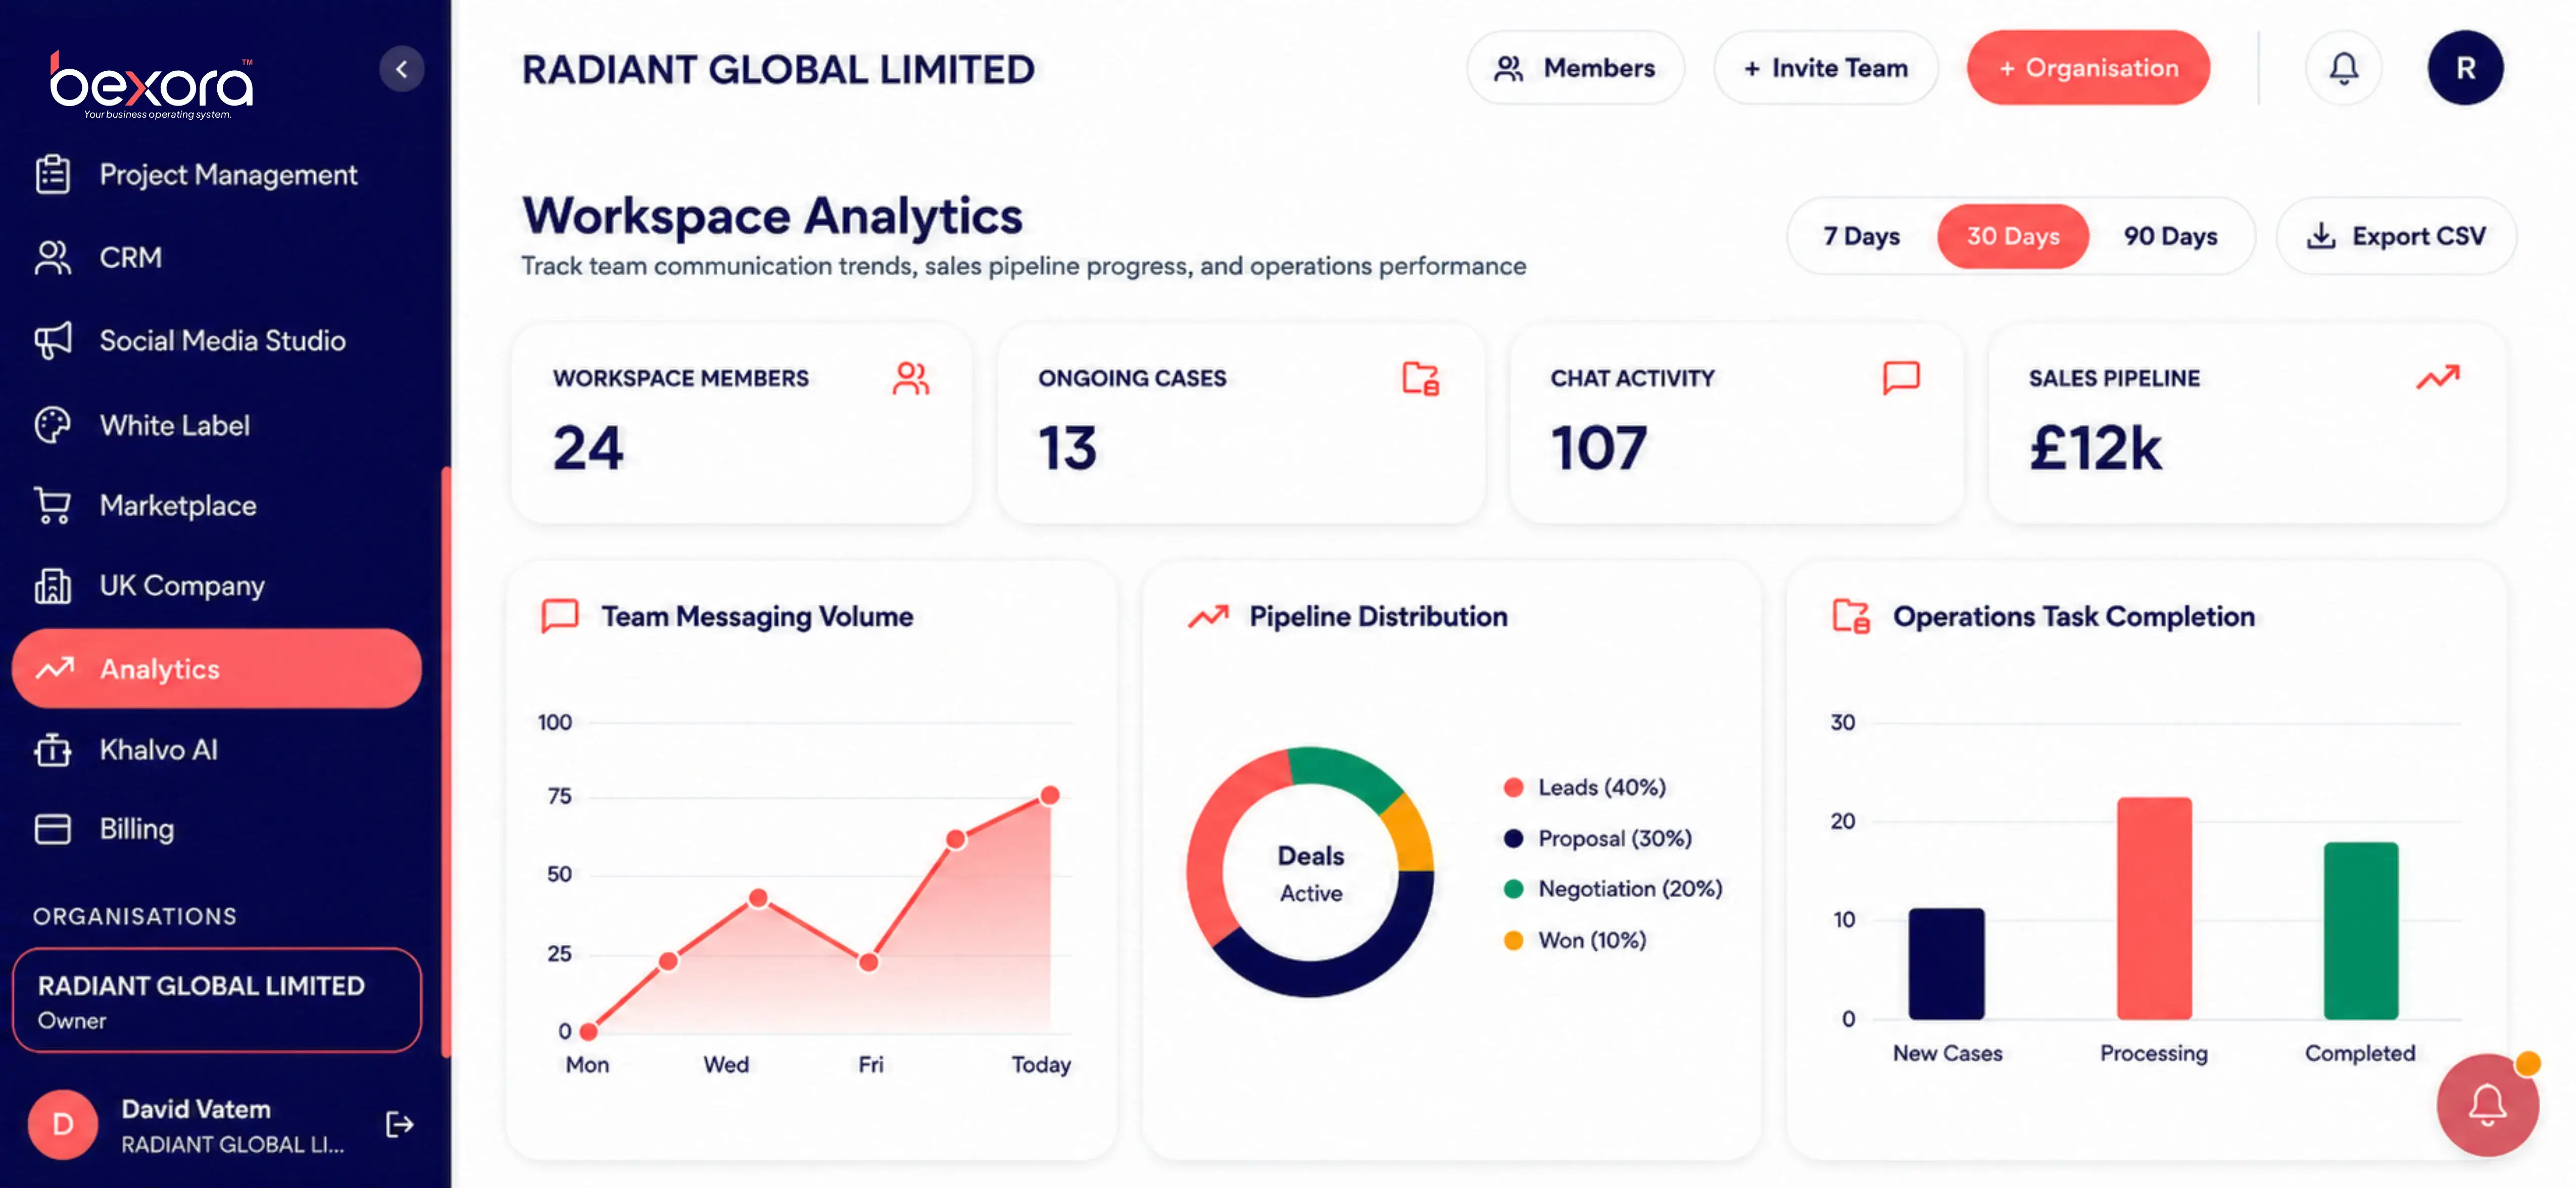Open the floating red notification bell
This screenshot has height=1188, width=2576.
point(2487,1105)
